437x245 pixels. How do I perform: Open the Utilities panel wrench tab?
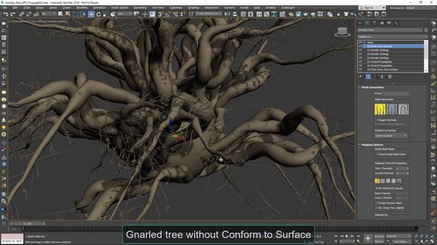(396, 23)
